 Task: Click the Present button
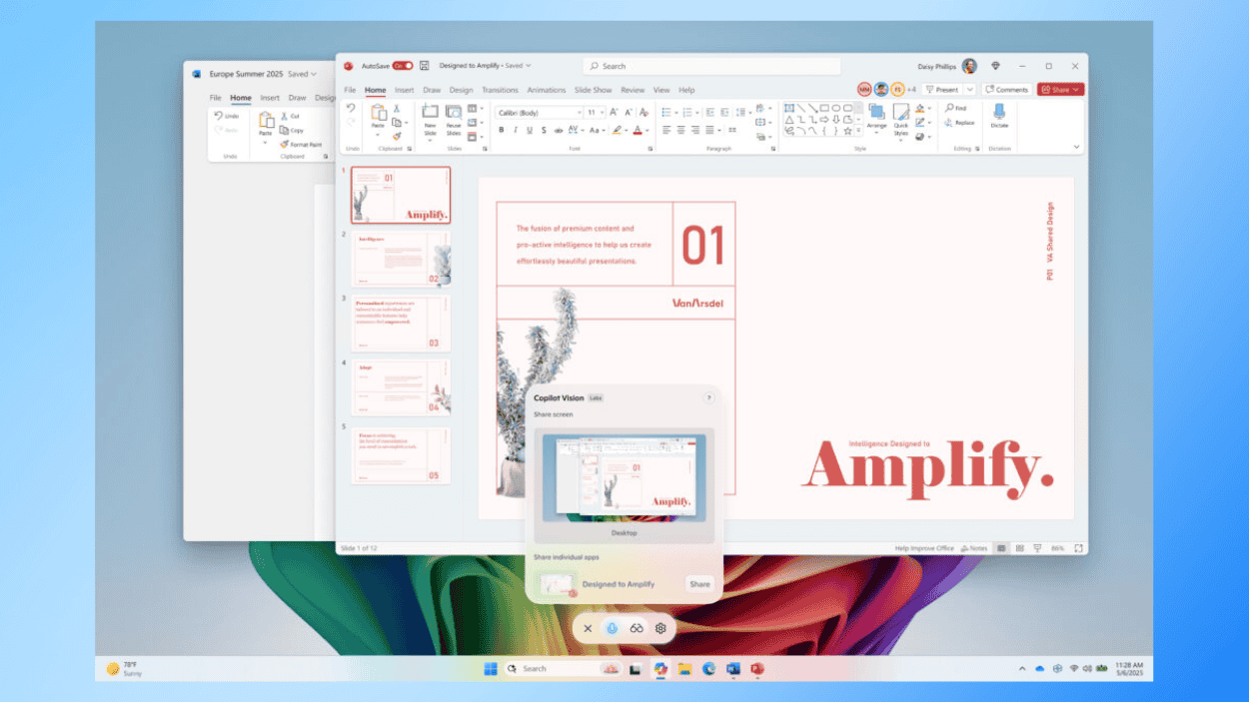click(x=941, y=90)
